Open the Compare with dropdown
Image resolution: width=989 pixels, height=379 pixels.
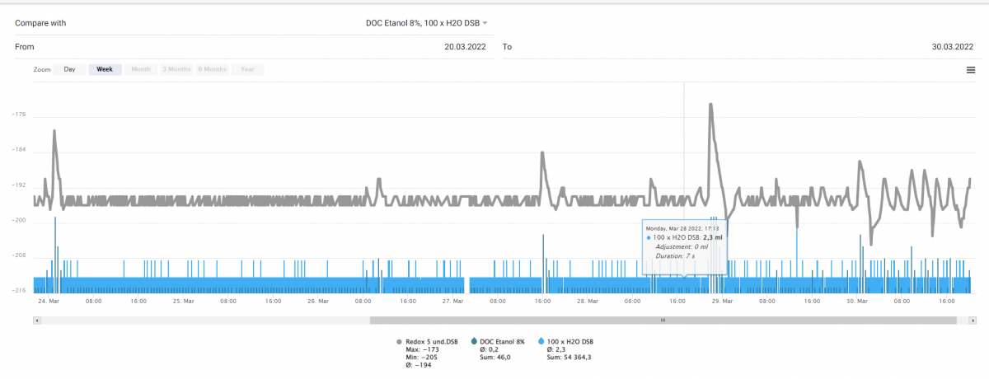pyautogui.click(x=427, y=23)
